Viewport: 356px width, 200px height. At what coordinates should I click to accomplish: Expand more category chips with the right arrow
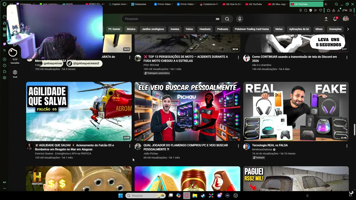pos(348,29)
